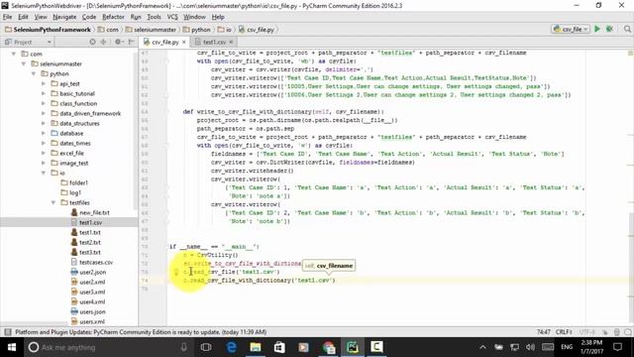Click collapse all icon in Project panel
This screenshot has height=357, width=634.
pyautogui.click(x=103, y=42)
